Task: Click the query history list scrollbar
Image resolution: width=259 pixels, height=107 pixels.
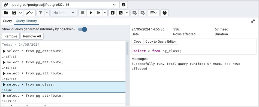Action: [127, 49]
